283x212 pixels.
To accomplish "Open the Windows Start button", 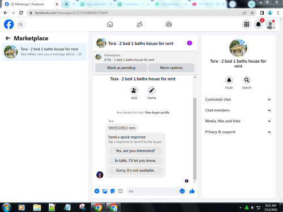I will (6, 207).
